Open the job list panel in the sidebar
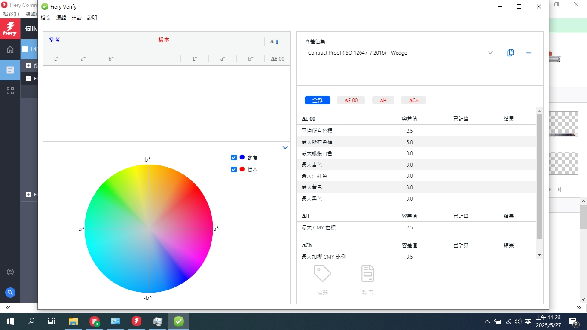Screen dimensions: 587x330 pyautogui.click(x=9, y=70)
